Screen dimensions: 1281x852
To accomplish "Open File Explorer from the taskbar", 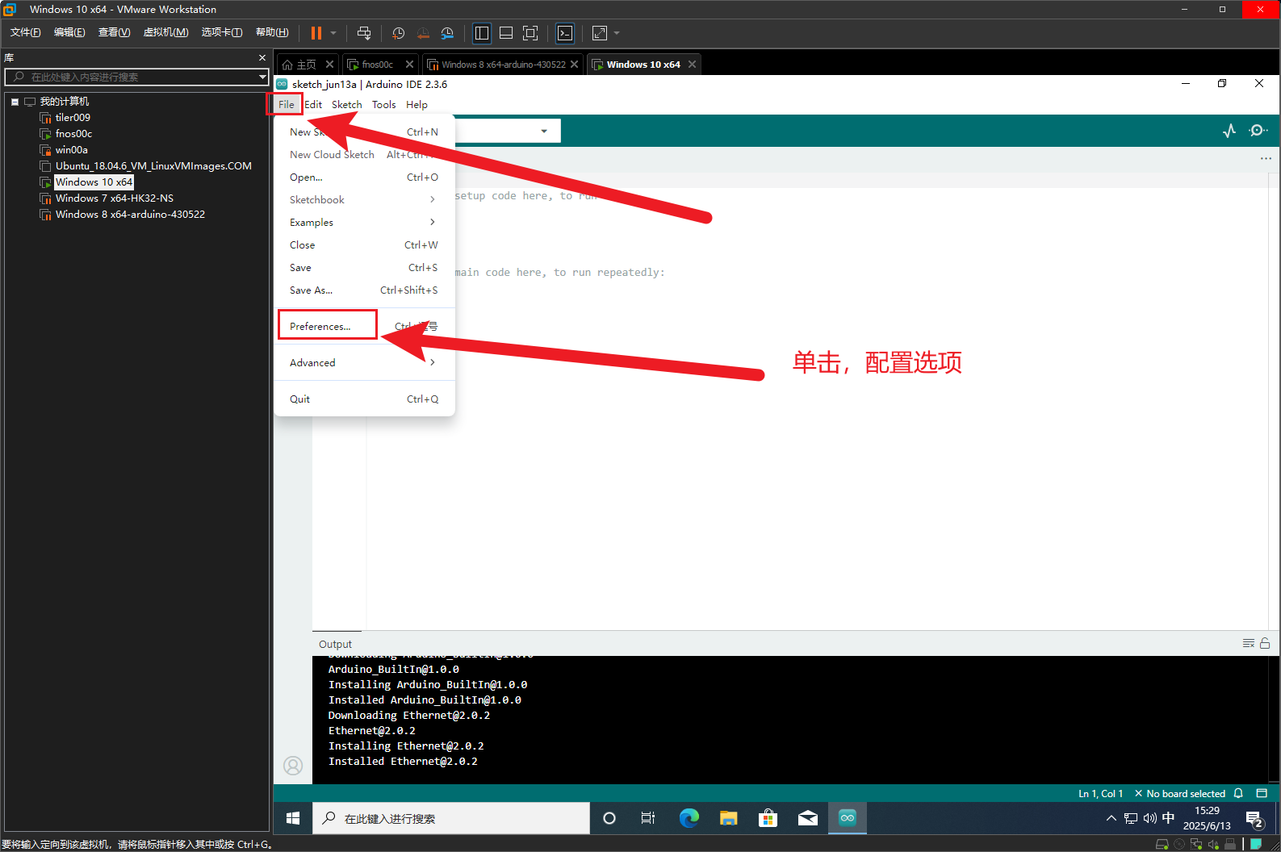I will (728, 818).
